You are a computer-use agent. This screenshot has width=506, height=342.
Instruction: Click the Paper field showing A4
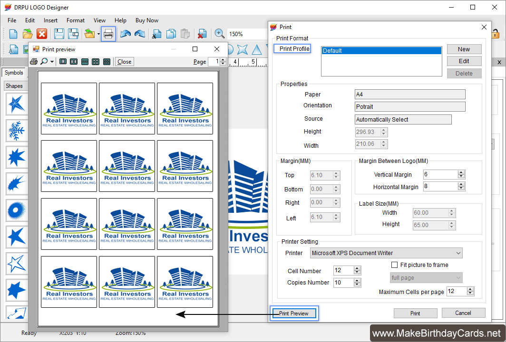pos(410,95)
